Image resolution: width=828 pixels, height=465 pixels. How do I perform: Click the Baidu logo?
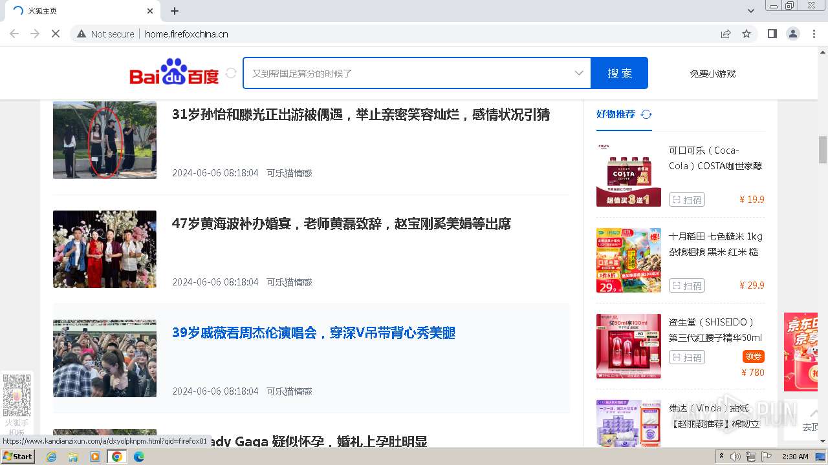click(x=174, y=72)
